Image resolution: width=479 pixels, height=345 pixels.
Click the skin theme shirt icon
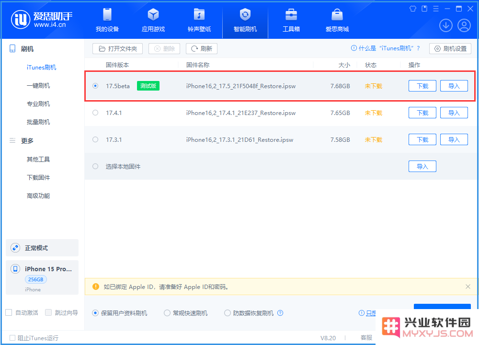click(413, 9)
